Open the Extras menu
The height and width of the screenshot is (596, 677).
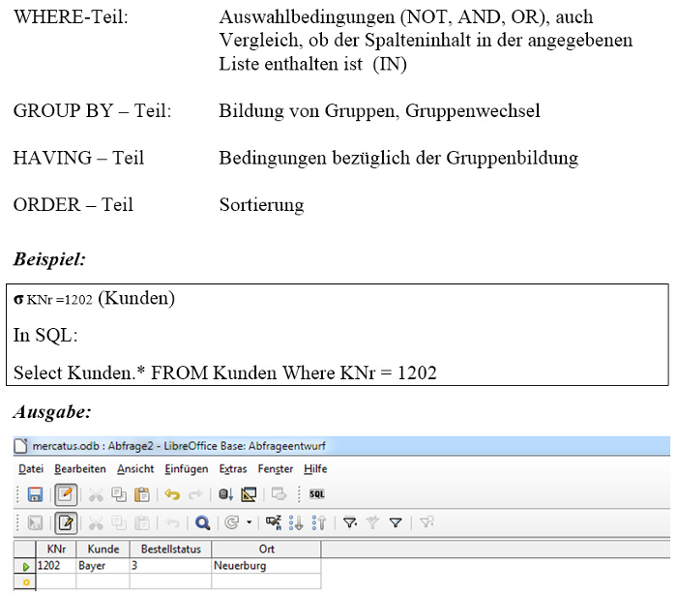coord(233,468)
